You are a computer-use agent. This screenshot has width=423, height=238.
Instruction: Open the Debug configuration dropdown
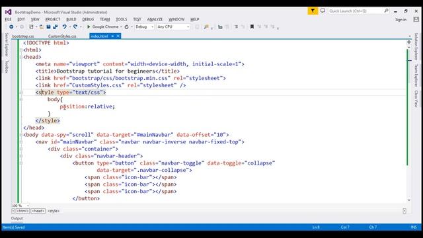click(144, 26)
